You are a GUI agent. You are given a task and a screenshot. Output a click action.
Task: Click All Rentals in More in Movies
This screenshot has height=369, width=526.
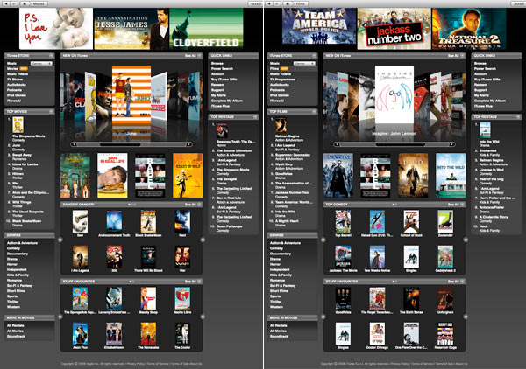point(16,325)
